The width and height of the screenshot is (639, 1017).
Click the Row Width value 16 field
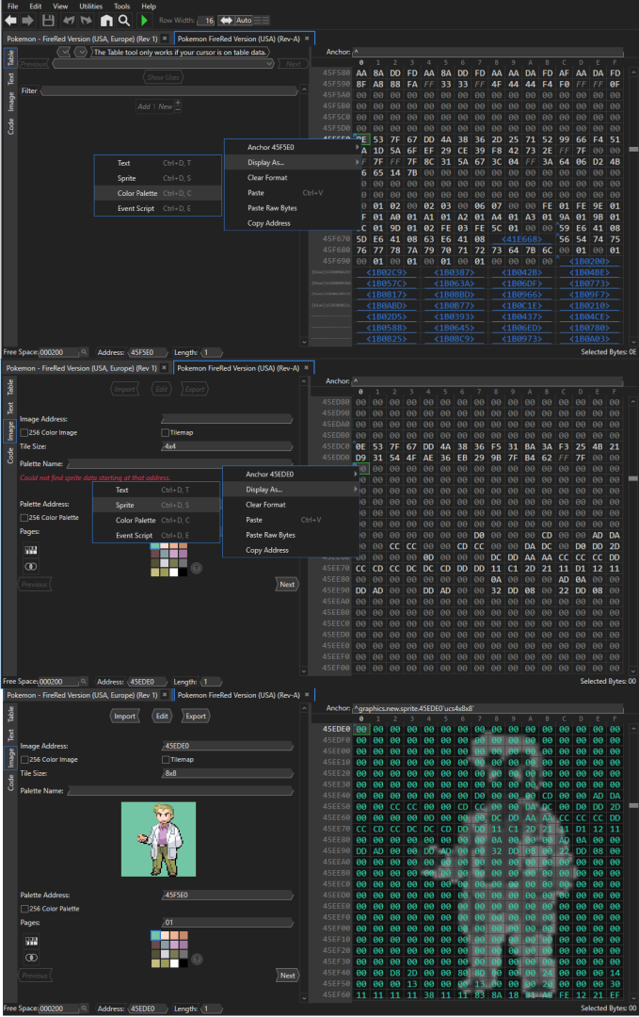pos(206,21)
